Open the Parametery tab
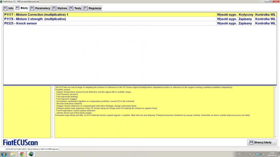The image size is (280, 157). [x=40, y=8]
